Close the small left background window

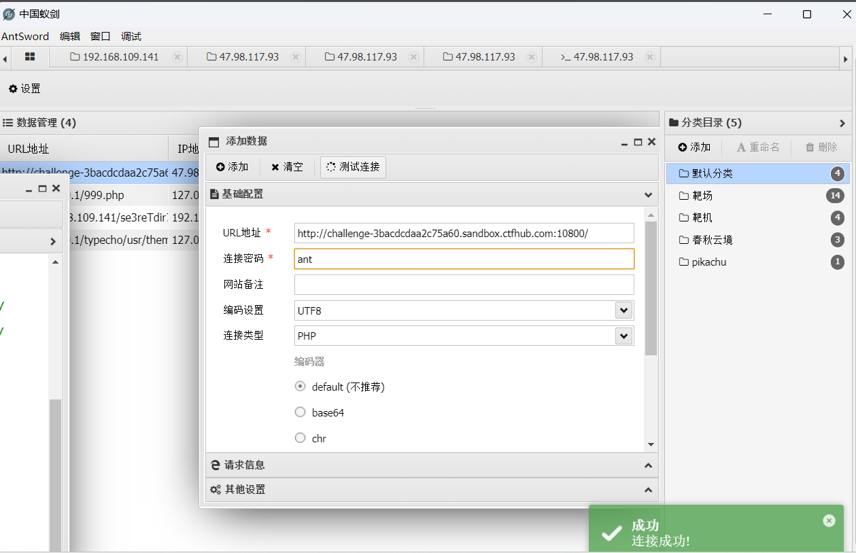click(x=56, y=188)
